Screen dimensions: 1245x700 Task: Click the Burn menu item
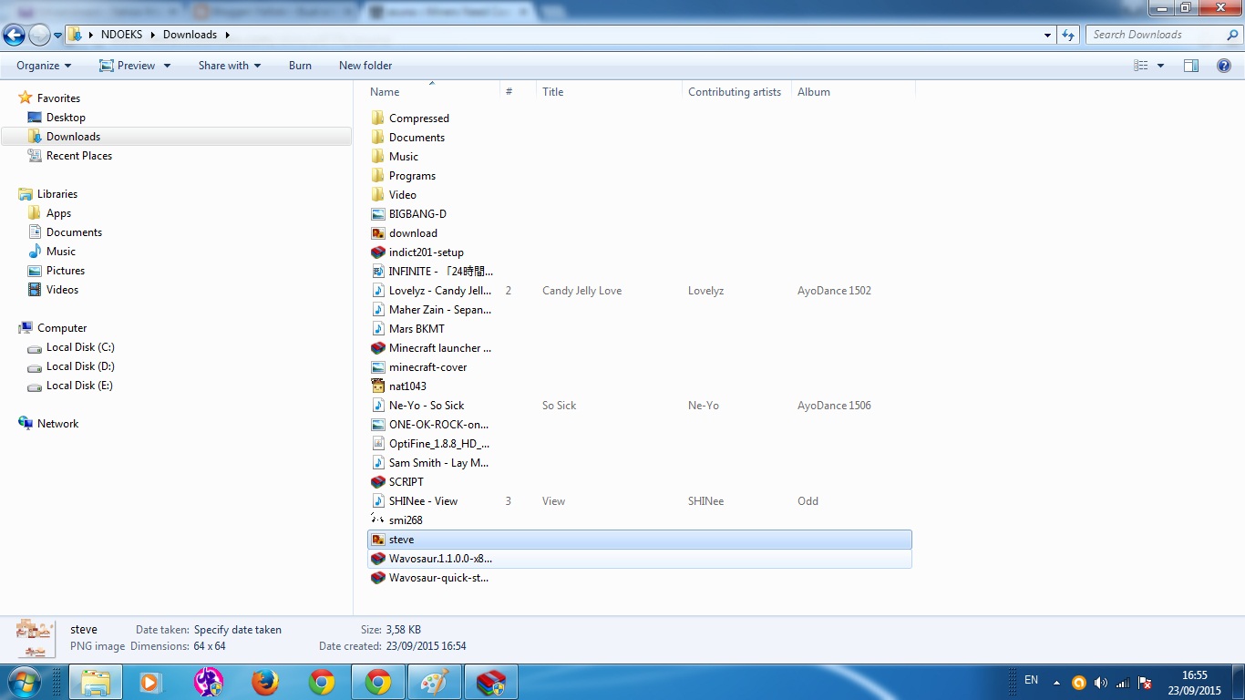pyautogui.click(x=300, y=65)
